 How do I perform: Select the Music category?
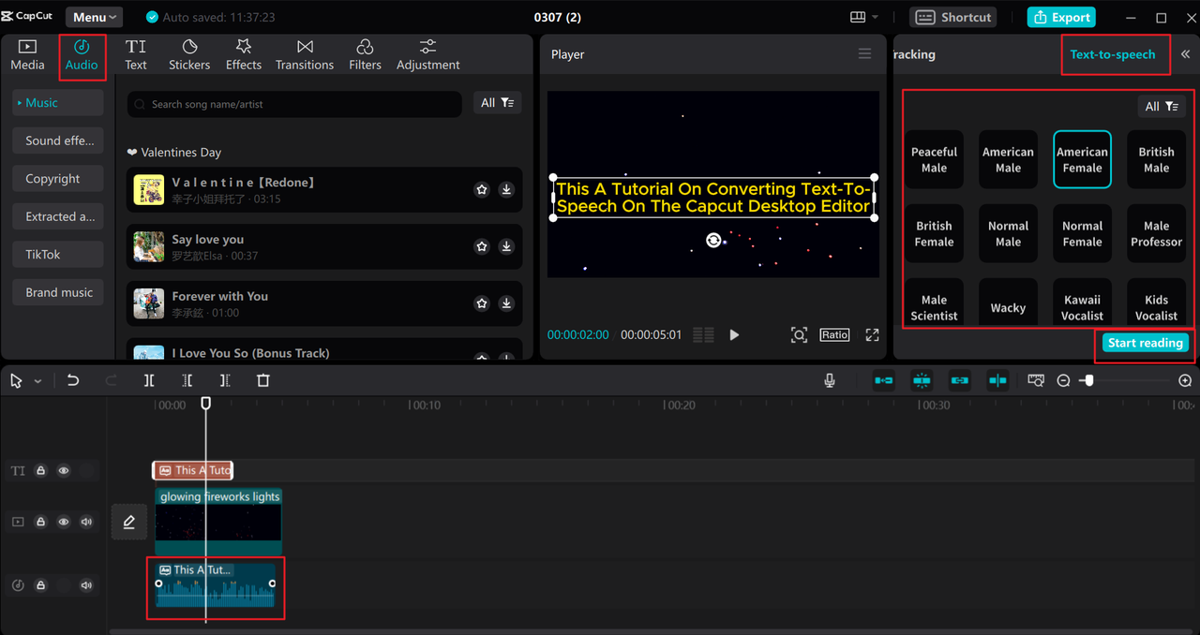(x=58, y=103)
